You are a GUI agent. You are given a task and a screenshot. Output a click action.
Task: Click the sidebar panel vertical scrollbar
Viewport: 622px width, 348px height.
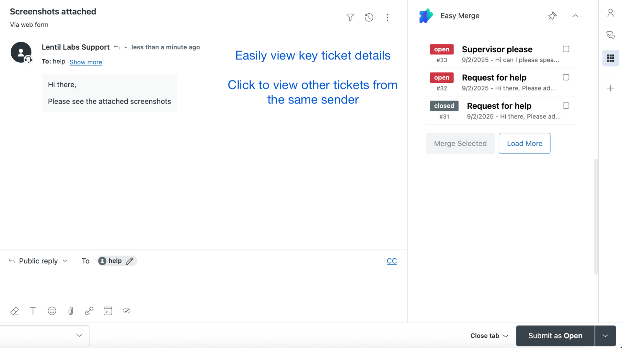click(596, 217)
